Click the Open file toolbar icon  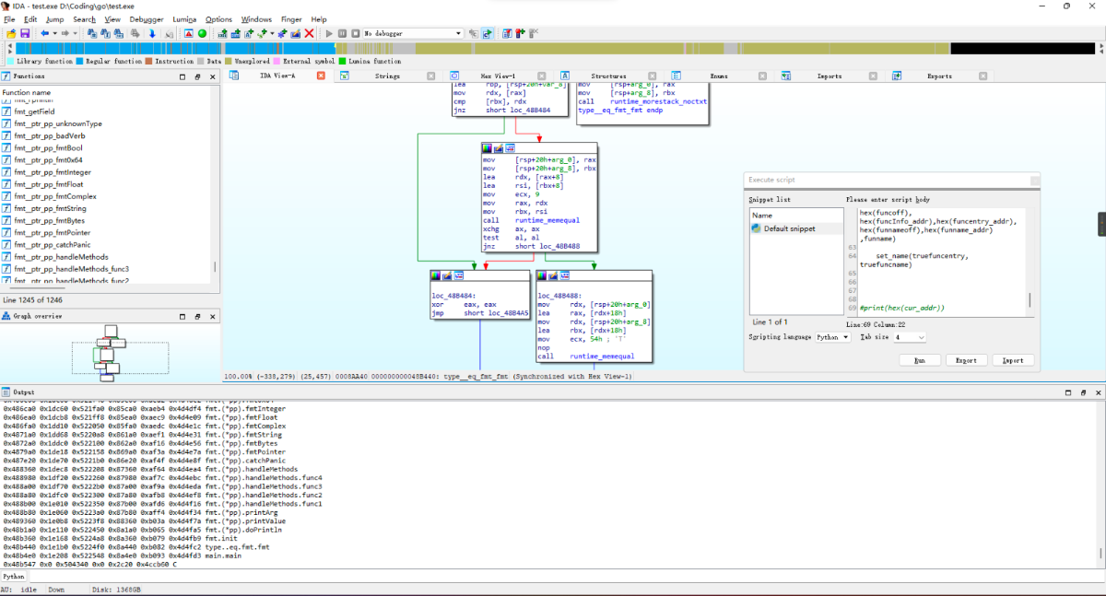point(11,33)
